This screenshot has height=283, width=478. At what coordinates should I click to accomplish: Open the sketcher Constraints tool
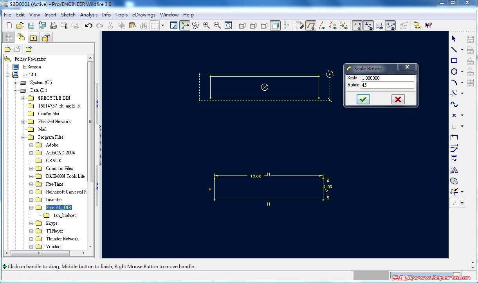click(454, 159)
